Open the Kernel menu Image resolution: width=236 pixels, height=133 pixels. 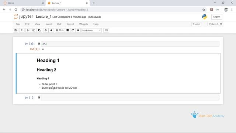point(70,24)
